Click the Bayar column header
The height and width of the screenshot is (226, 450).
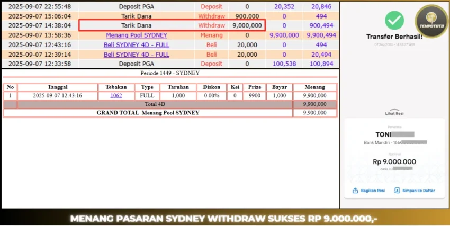click(279, 87)
